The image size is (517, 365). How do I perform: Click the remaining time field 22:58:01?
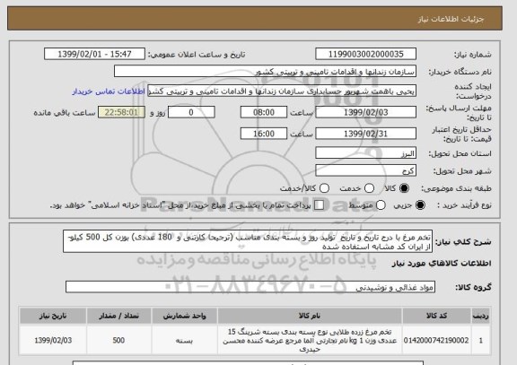click(121, 112)
